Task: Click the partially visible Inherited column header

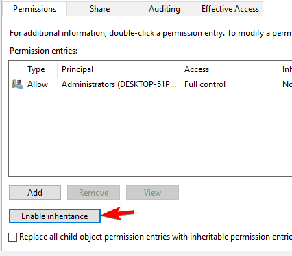Action: tap(285, 69)
